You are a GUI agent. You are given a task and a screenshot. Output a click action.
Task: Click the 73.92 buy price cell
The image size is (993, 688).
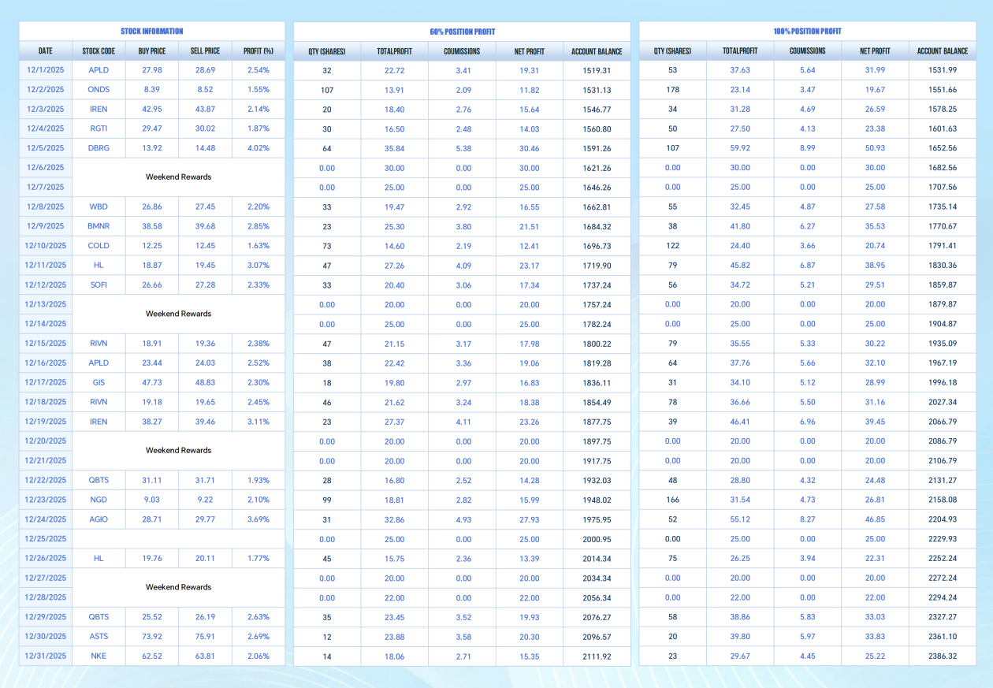pos(152,637)
